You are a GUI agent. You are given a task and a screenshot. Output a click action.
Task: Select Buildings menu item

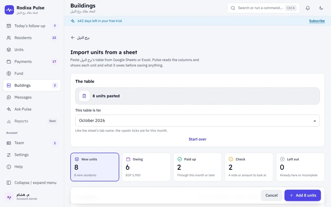click(x=32, y=85)
